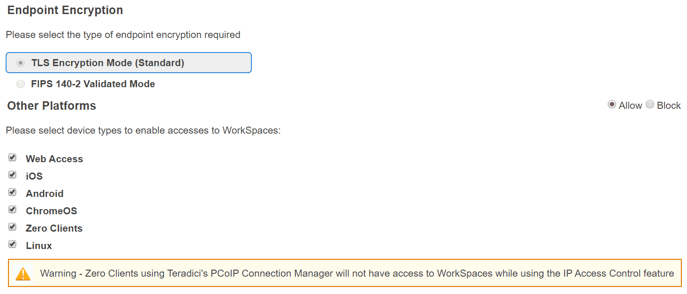Select TLS Encryption Mode (Standard) radio button

21,63
